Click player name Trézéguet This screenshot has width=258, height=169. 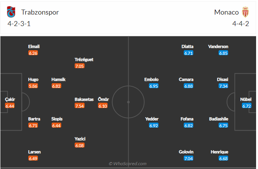pos(84,59)
